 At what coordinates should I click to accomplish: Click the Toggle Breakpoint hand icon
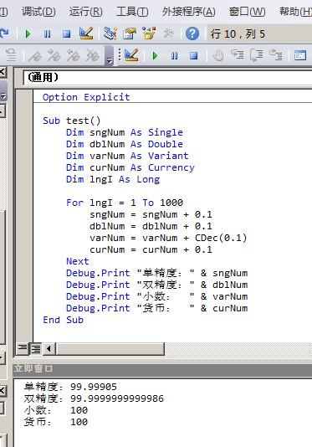point(218,55)
